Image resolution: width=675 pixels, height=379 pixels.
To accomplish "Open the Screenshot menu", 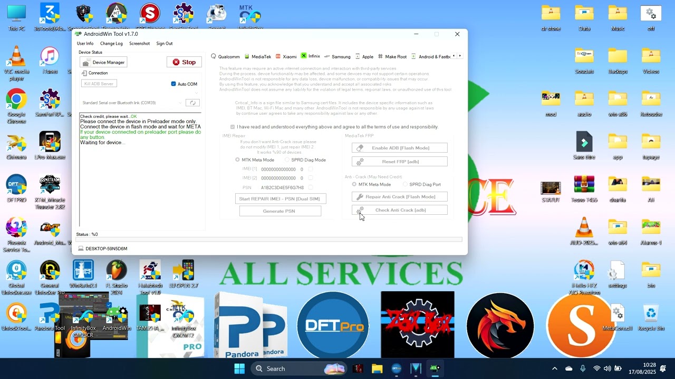I will coord(139,44).
